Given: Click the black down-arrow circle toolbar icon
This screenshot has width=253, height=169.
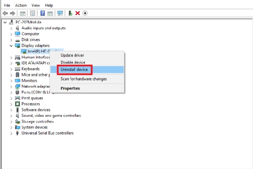Looking at the screenshot, I should click(85, 13).
